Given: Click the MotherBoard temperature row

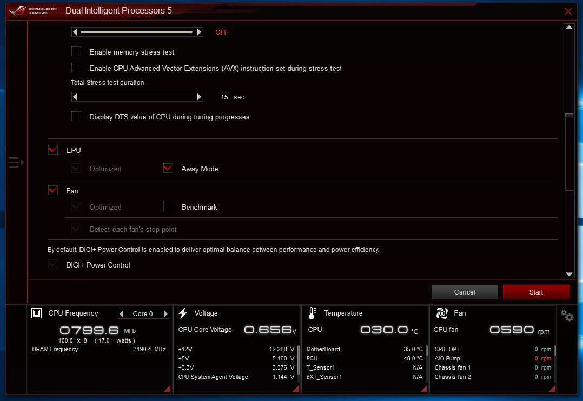Looking at the screenshot, I should coord(365,349).
